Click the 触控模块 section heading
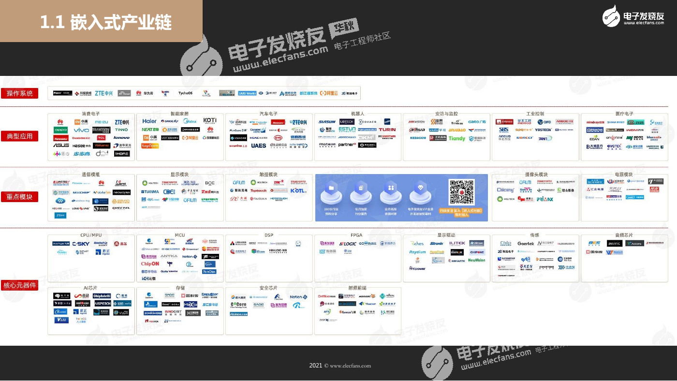Image resolution: width=677 pixels, height=381 pixels. 268,175
